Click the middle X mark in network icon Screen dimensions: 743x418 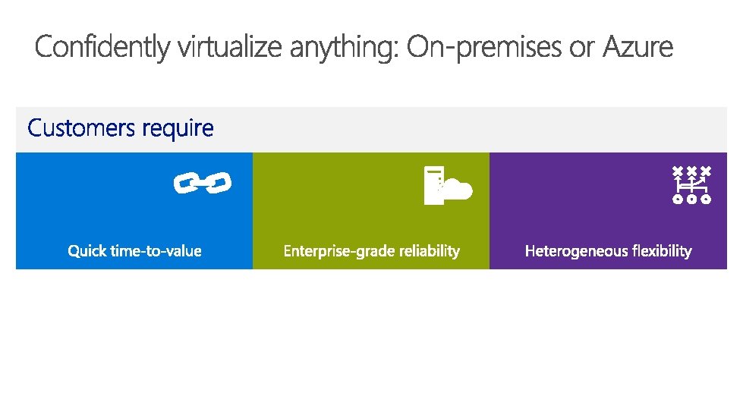pyautogui.click(x=691, y=171)
